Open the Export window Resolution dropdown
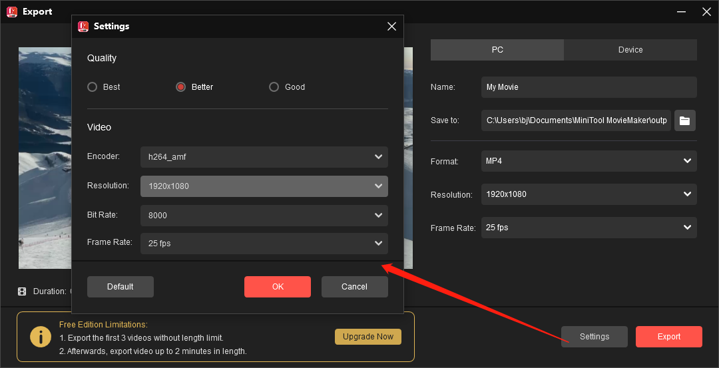Image resolution: width=719 pixels, height=368 pixels. coord(589,194)
